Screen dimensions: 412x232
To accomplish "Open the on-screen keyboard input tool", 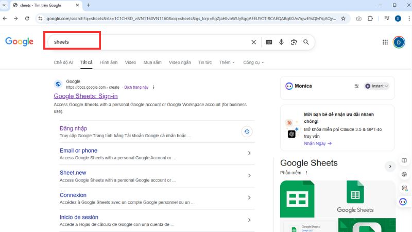I will pos(269,42).
